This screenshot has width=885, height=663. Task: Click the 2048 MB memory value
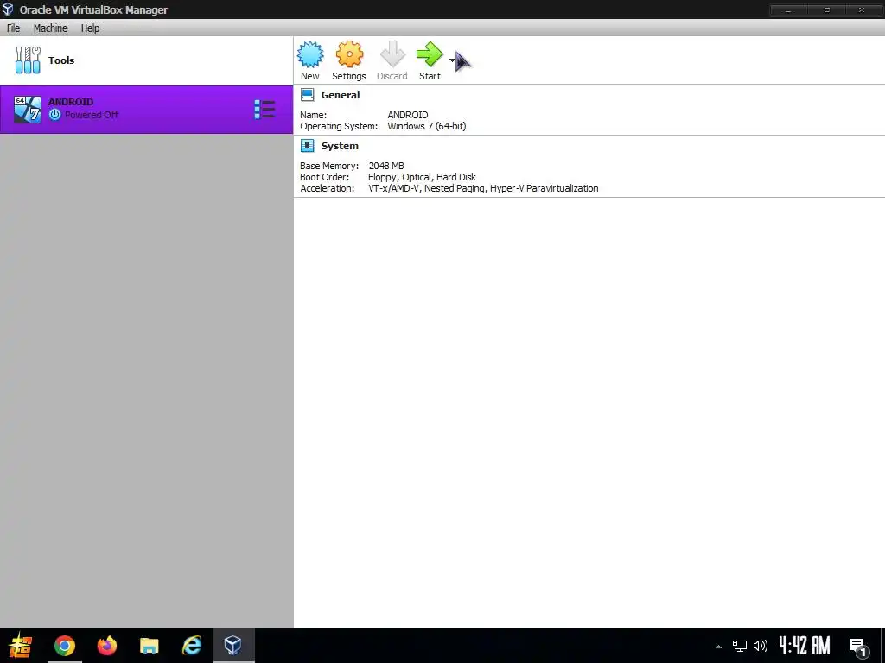(x=386, y=166)
